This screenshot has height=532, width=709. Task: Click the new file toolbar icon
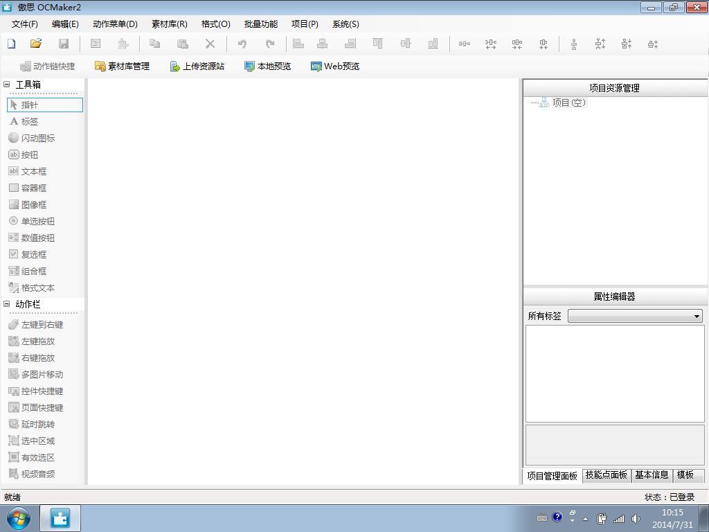[x=12, y=44]
